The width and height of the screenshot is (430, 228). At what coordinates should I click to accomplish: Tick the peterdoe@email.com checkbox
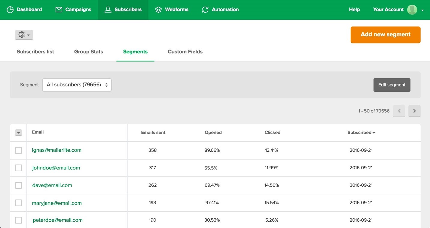click(19, 220)
